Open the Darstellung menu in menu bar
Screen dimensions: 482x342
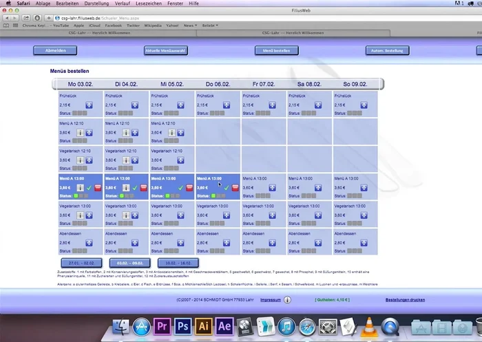click(x=97, y=3)
